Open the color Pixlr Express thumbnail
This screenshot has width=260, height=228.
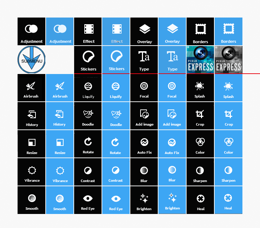[200, 60]
